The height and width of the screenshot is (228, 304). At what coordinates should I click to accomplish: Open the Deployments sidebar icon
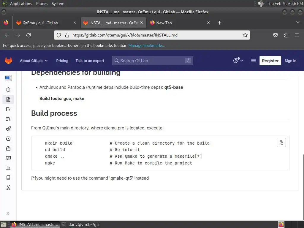tap(8, 139)
